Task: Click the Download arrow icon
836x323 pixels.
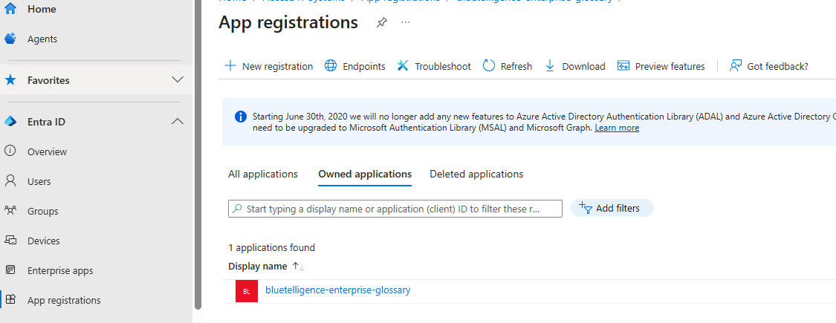Action: (550, 66)
